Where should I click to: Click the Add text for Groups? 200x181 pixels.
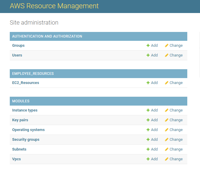tap(154, 46)
